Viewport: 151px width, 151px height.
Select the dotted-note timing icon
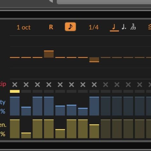point(124,27)
